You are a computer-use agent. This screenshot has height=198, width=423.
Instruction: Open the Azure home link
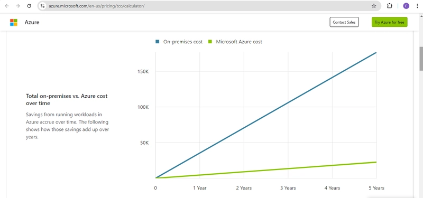coord(32,22)
